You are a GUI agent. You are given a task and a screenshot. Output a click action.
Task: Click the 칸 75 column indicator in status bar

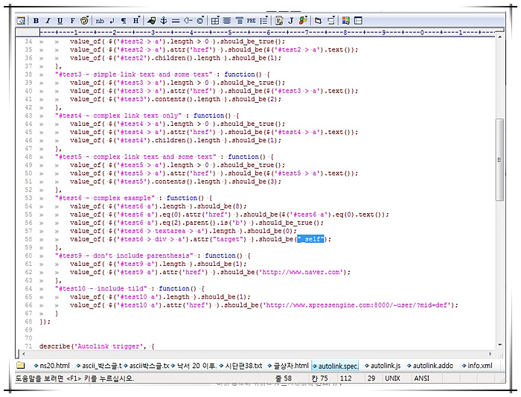(319, 378)
